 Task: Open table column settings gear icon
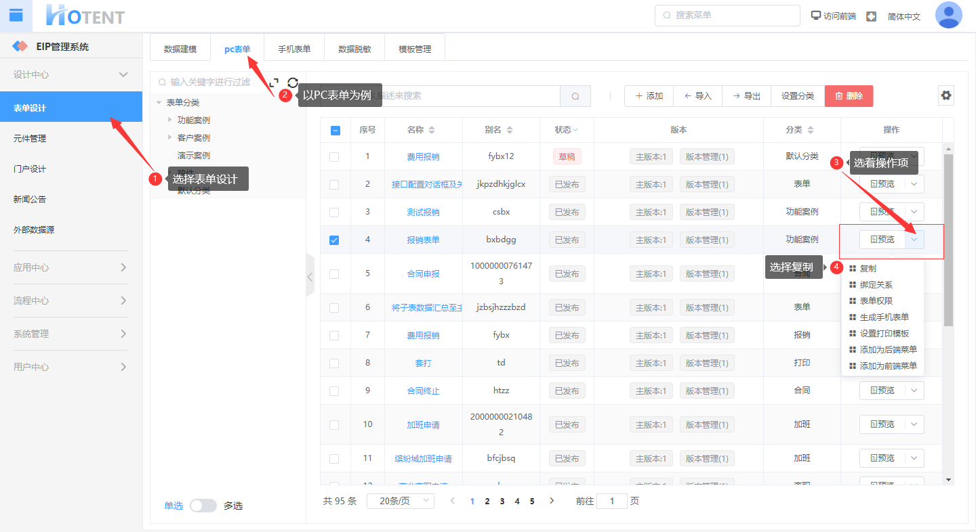[x=946, y=95]
